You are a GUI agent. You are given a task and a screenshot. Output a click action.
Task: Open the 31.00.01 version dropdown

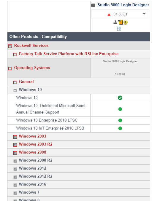click(120, 14)
